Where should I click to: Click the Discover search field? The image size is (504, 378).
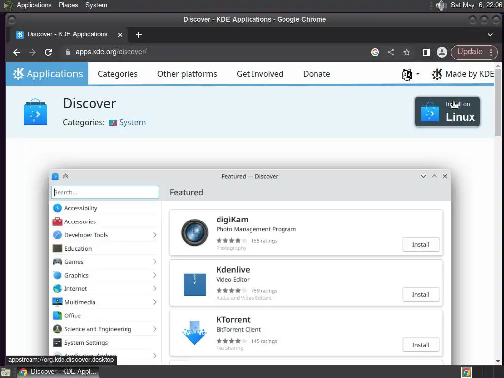coord(105,192)
